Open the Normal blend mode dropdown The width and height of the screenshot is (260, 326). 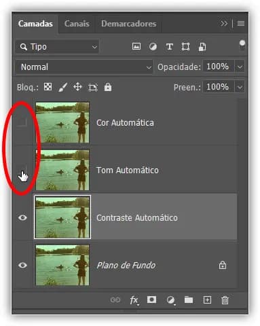(84, 67)
